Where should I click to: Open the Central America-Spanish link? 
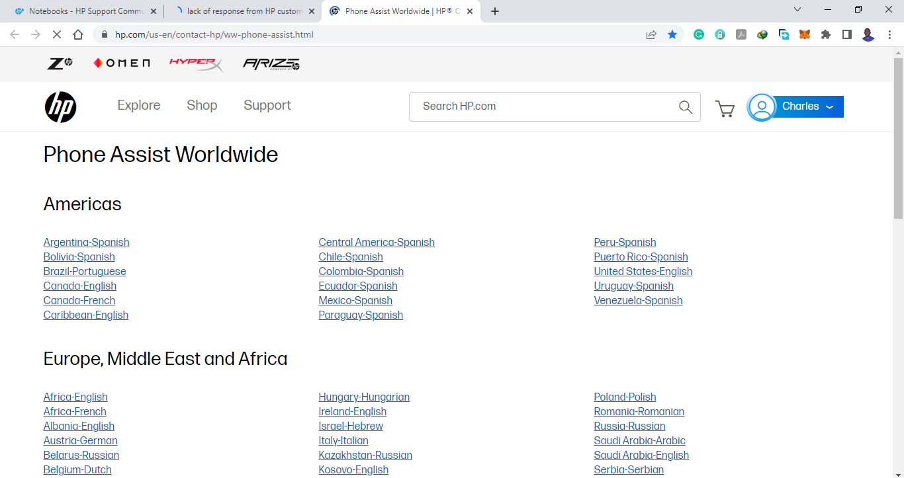[x=377, y=243]
